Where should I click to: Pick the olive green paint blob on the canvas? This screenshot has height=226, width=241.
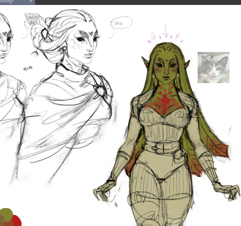(x=7, y=214)
